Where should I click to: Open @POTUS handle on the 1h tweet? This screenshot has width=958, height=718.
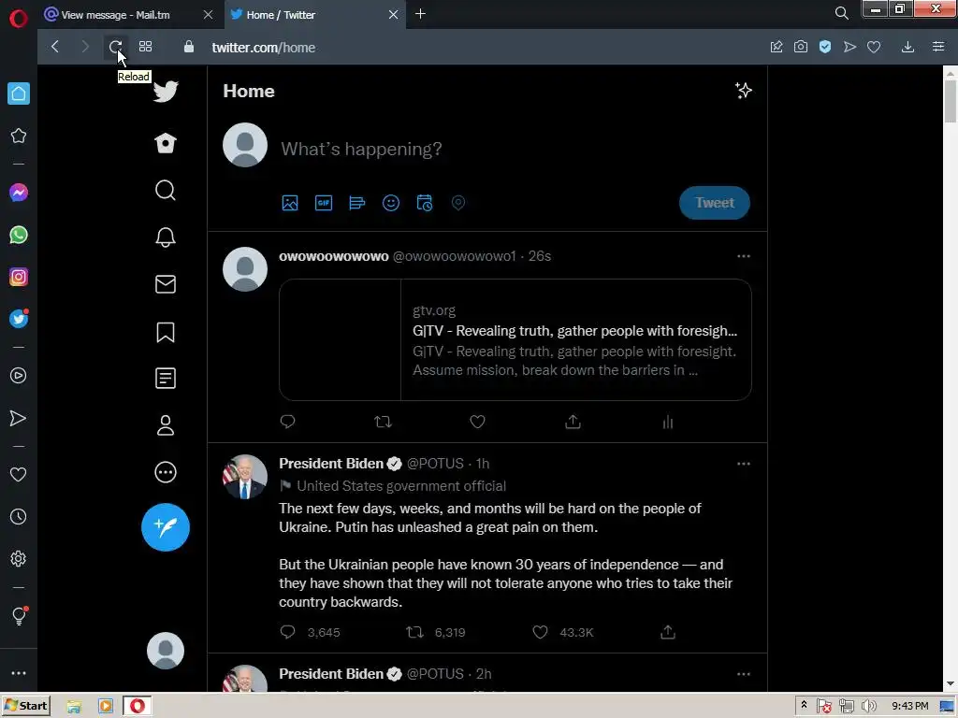point(435,464)
